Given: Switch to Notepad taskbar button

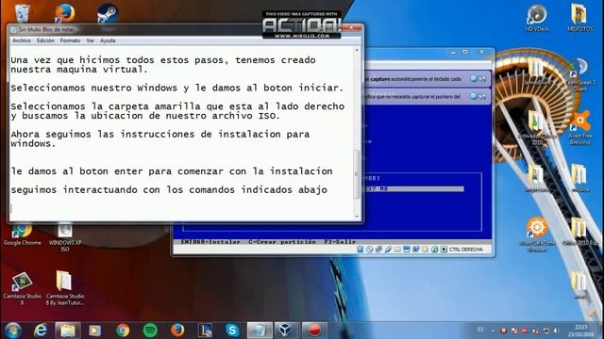Looking at the screenshot, I should tap(260, 331).
